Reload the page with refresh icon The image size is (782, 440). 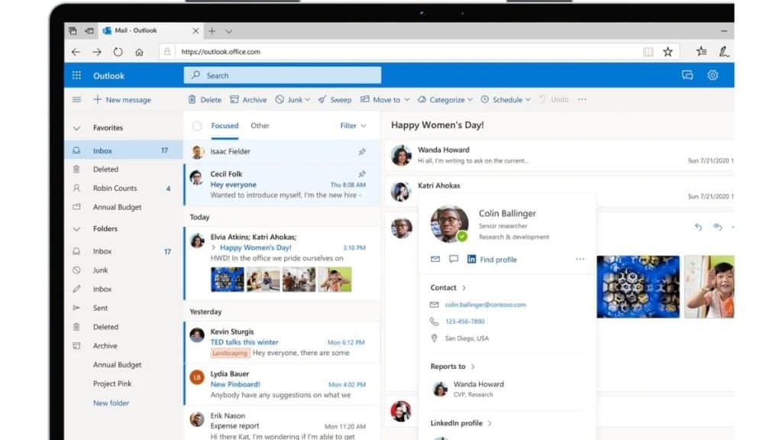tap(118, 52)
